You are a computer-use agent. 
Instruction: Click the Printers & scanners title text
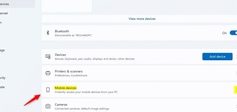pos(69,71)
